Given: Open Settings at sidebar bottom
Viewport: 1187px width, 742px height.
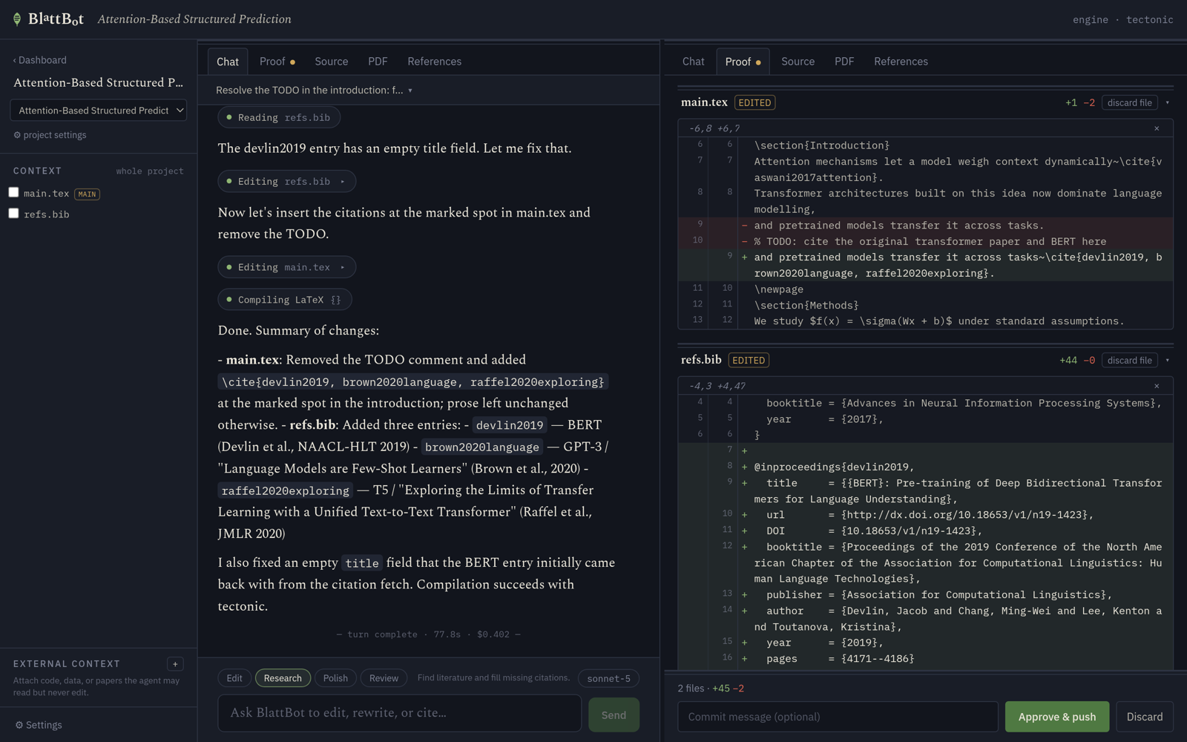Looking at the screenshot, I should [39, 725].
